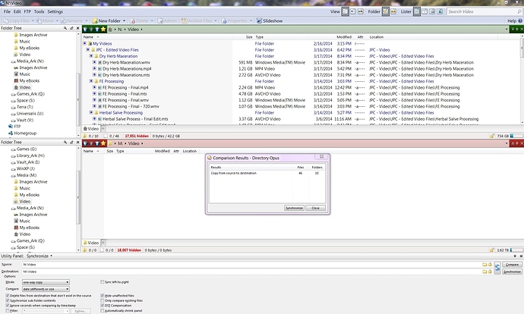Screen dimensions: 524x314
Task: Select the second View mode icon
Action: (x=353, y=11)
